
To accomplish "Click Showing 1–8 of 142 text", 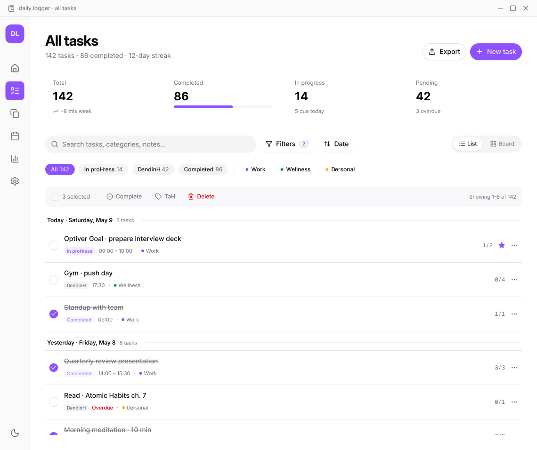I will [x=492, y=197].
